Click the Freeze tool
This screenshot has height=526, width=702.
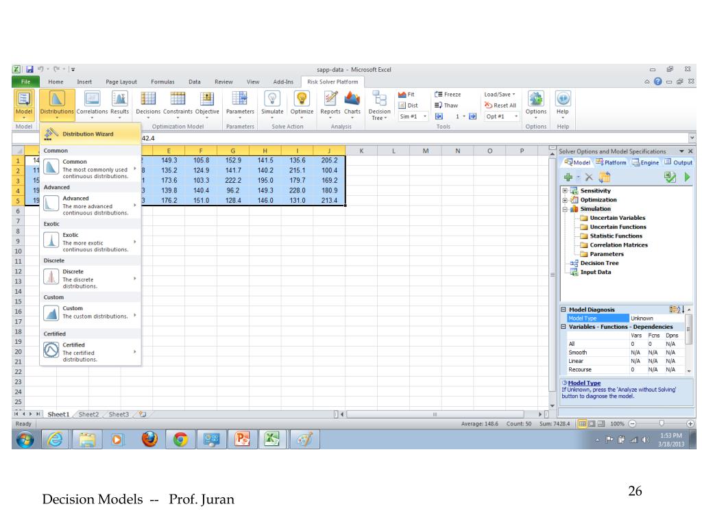447,95
